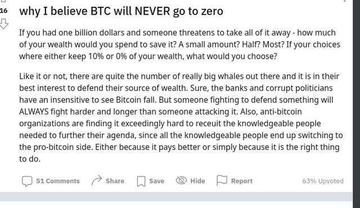Image resolution: width=360 pixels, height=208 pixels.
Task: Click the crossed-out eye hide icon
Action: pyautogui.click(x=181, y=180)
